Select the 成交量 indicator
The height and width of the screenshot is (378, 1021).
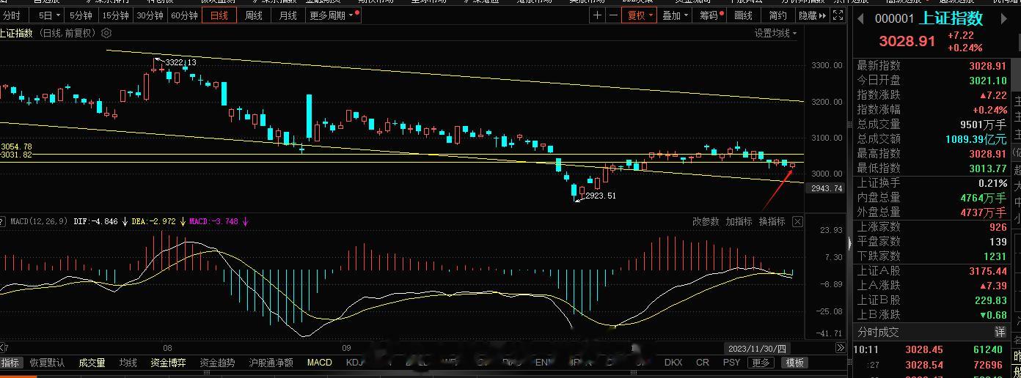[x=92, y=363]
